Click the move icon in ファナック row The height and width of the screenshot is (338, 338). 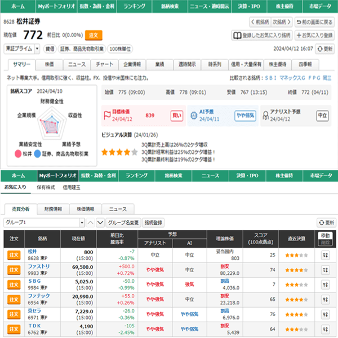325,300
